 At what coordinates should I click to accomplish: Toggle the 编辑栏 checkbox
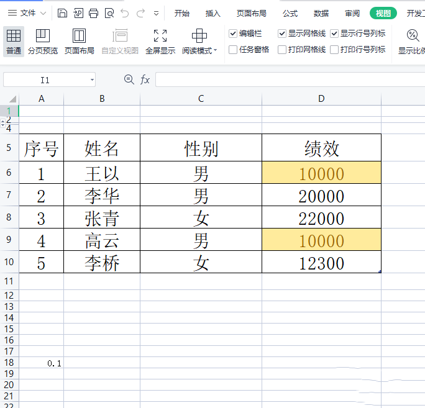tap(233, 34)
